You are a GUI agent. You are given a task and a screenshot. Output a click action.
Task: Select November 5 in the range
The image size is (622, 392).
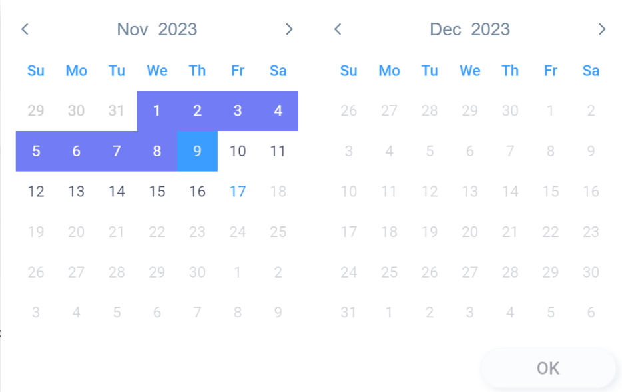pyautogui.click(x=36, y=152)
